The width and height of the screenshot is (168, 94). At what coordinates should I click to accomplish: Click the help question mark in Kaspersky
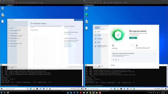tap(151, 26)
